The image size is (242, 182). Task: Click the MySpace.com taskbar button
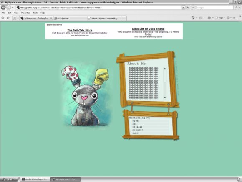(x=66, y=179)
